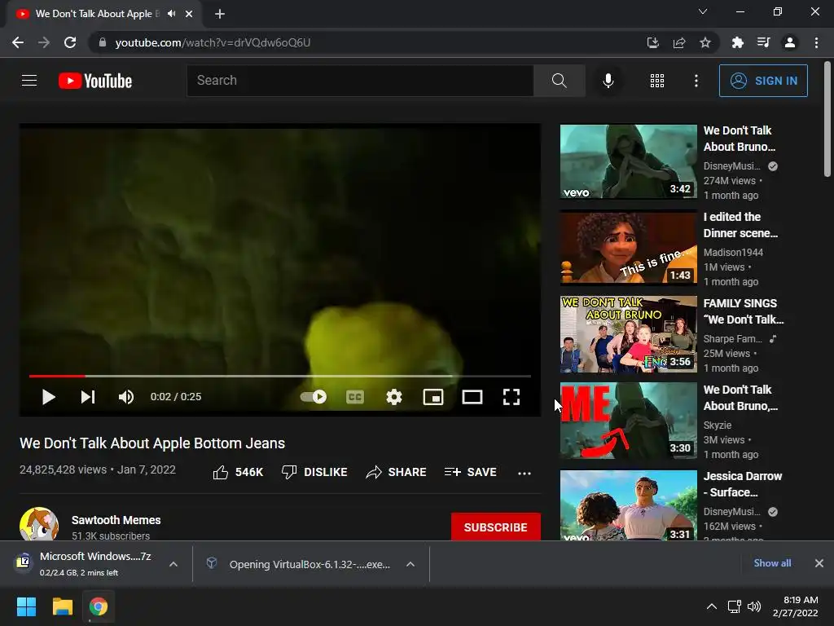The height and width of the screenshot is (626, 834).
Task: Open We Don't Talk About Bruno vevo thumbnail
Action: point(628,161)
